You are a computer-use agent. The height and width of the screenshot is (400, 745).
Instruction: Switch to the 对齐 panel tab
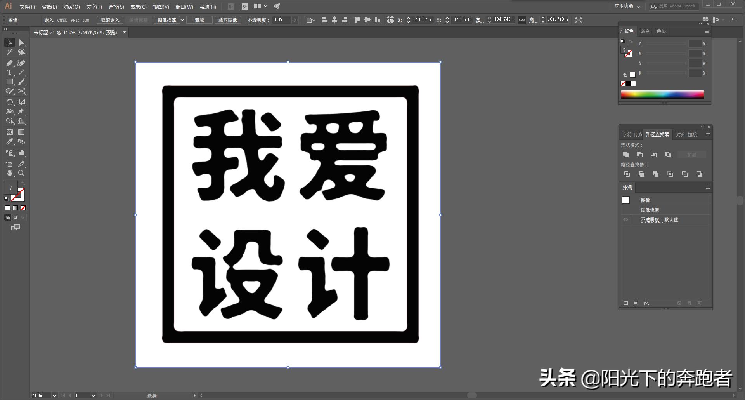(x=680, y=134)
